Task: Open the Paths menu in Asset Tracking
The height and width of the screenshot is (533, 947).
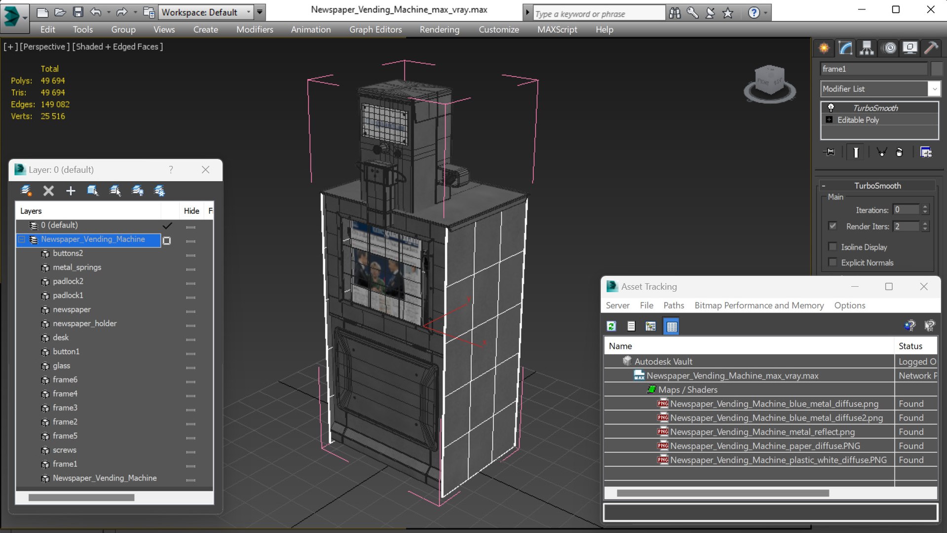Action: pos(674,305)
